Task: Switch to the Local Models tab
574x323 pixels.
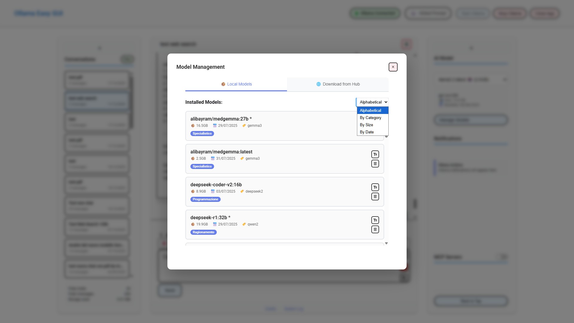Action: pos(239,84)
